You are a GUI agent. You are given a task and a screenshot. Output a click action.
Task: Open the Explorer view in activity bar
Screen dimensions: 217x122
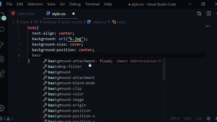pos(2,16)
